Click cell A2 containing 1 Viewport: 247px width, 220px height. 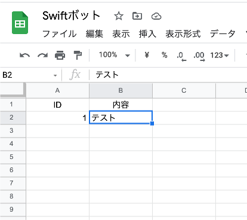pyautogui.click(x=57, y=118)
